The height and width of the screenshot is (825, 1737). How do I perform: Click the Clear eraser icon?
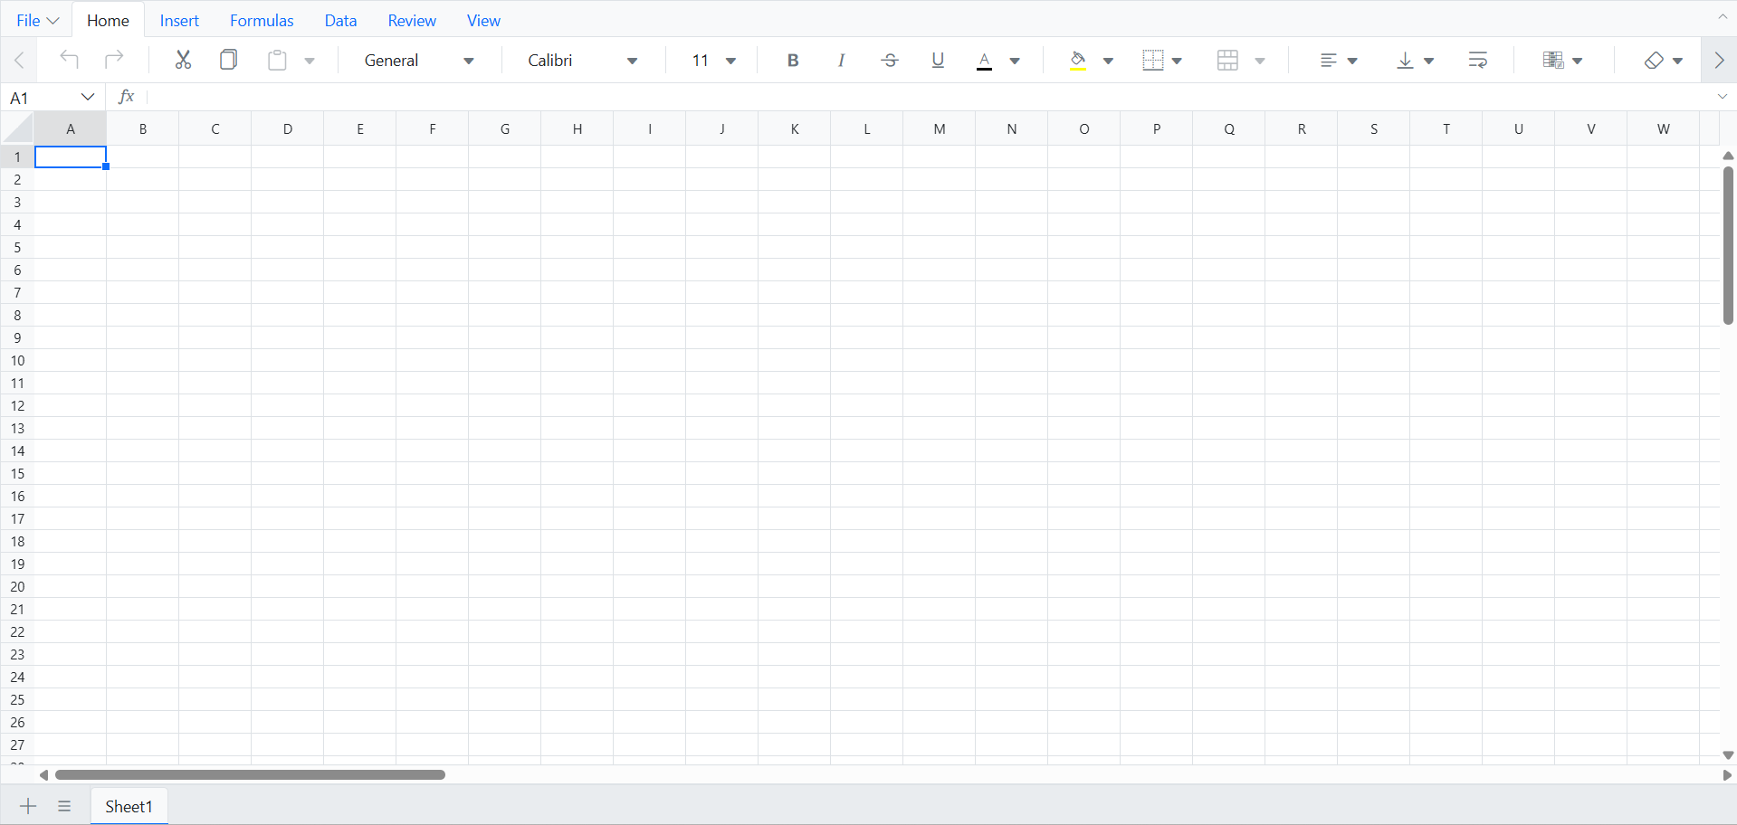tap(1654, 60)
